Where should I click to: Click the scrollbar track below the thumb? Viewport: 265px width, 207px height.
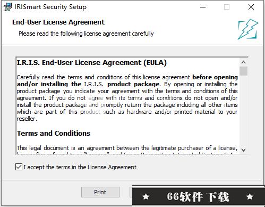point(243,111)
